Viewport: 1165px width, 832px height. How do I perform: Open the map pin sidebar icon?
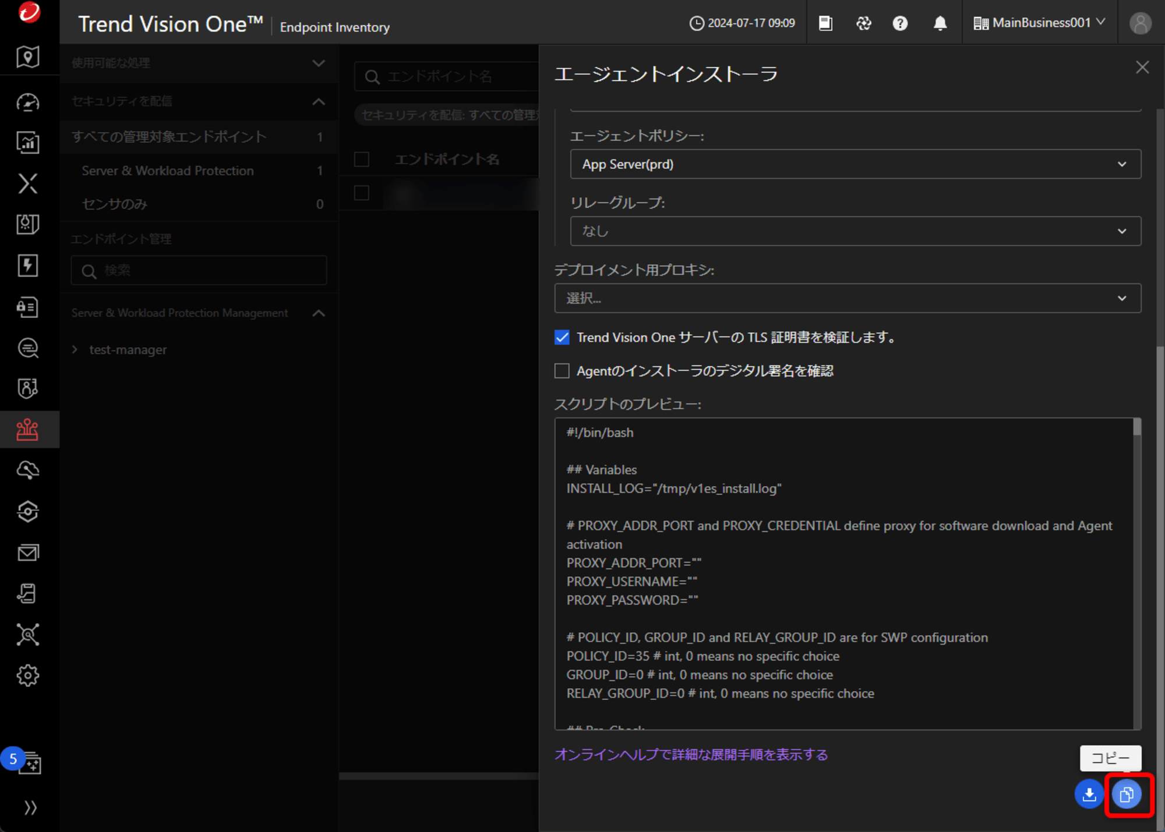click(x=28, y=57)
